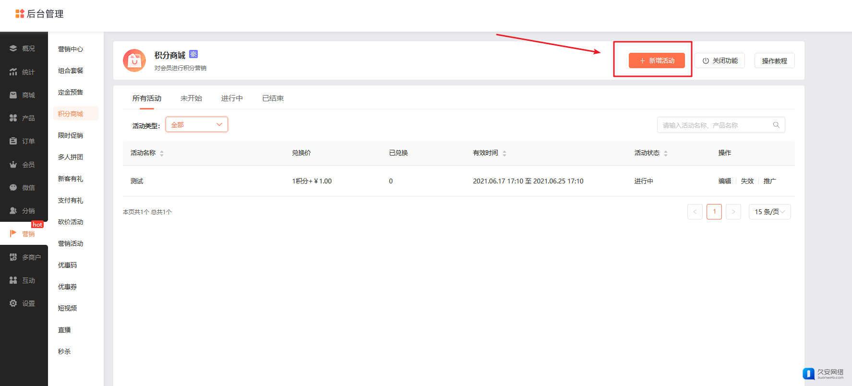
Task: Switch to the 已结束 tab
Action: 273,98
